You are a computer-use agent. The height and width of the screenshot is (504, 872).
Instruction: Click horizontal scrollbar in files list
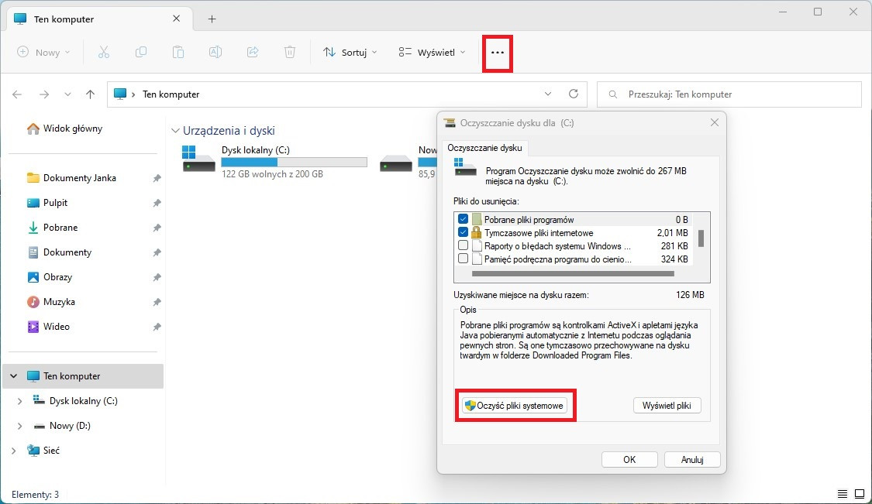tap(573, 273)
